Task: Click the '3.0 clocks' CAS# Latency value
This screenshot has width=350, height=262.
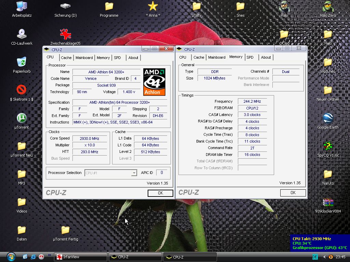Action: point(252,115)
